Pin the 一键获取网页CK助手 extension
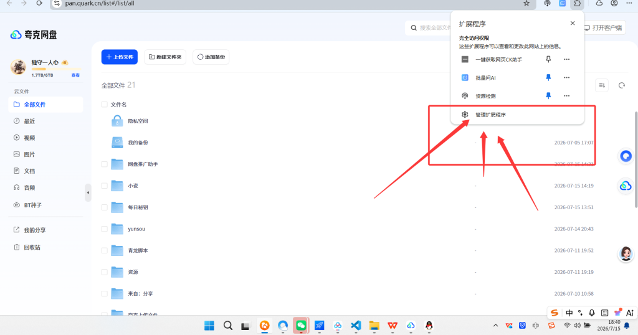Viewport: 638px width, 335px height. (548, 59)
